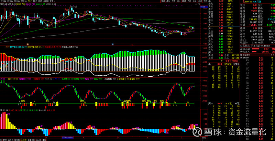The image size is (275, 141).
Task: Switch to the 15分钟 chart period
Action: [x=9, y=1]
